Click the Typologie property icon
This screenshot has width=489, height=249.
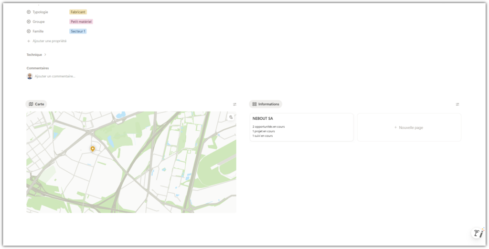click(29, 12)
